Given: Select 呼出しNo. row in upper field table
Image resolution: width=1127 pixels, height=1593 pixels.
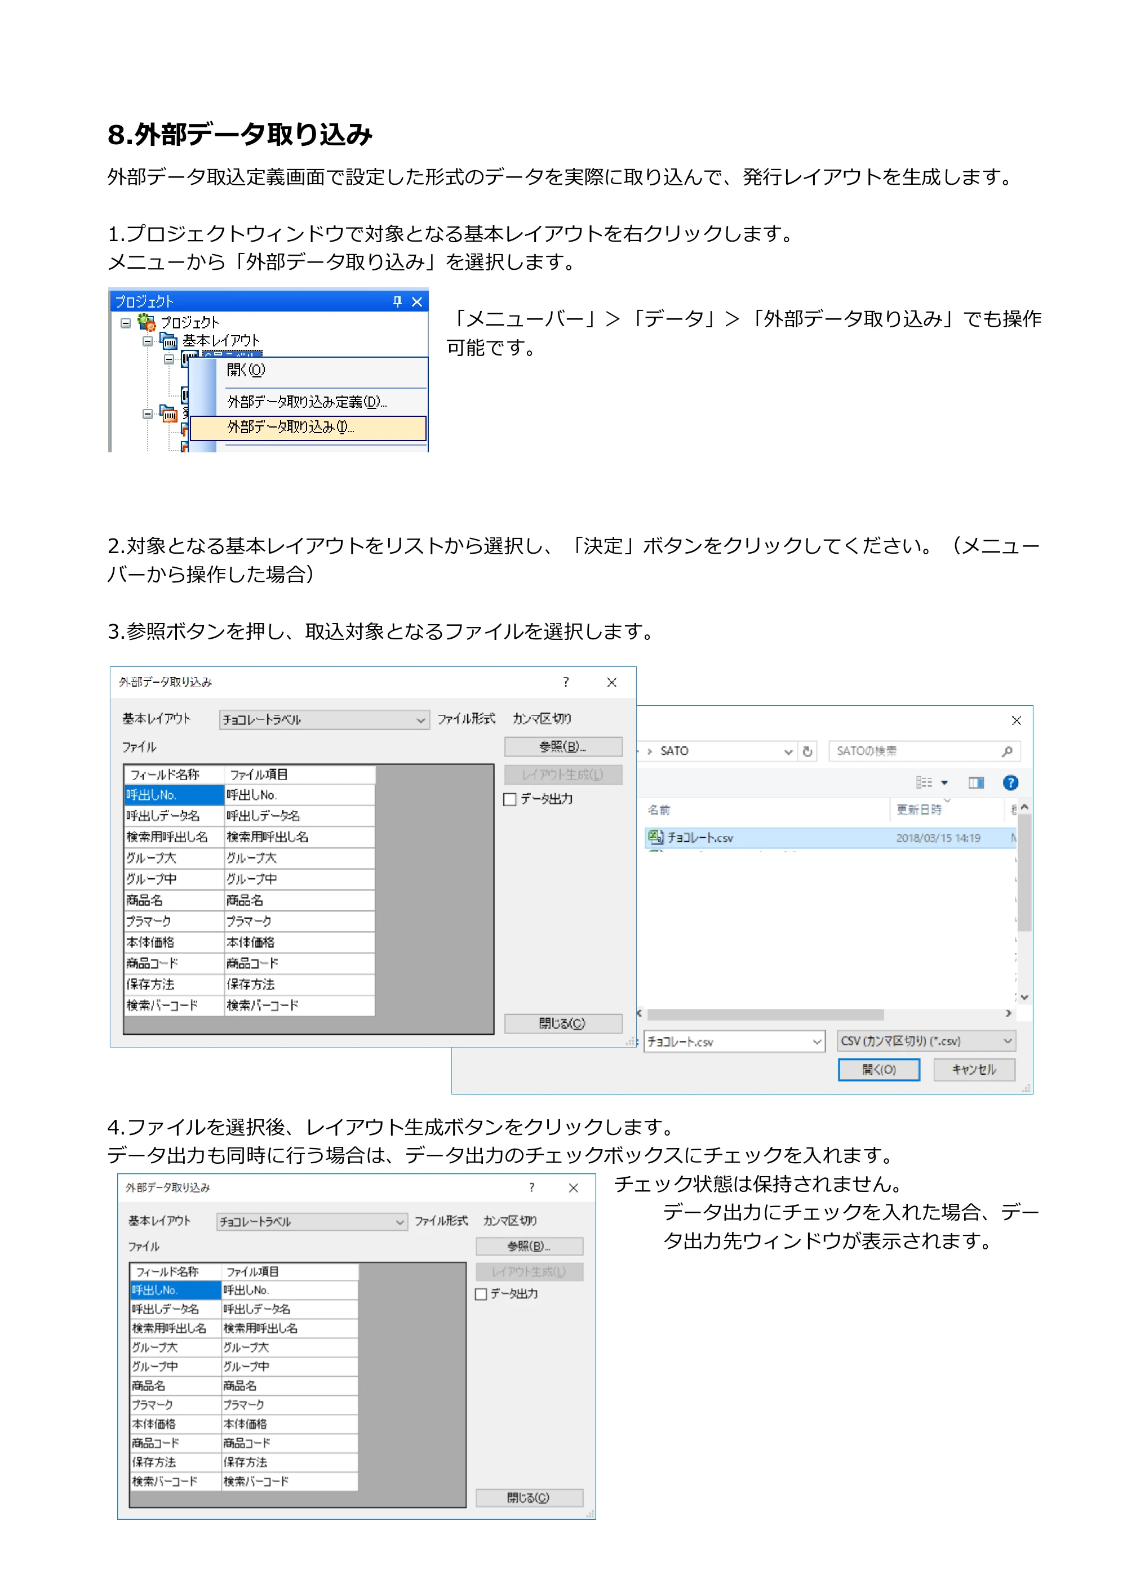Looking at the screenshot, I should tap(249, 794).
